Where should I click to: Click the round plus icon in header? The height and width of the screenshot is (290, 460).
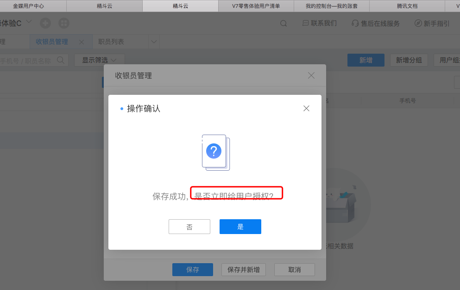point(45,23)
